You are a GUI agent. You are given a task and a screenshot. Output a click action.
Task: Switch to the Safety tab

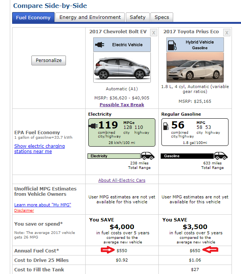(138, 17)
